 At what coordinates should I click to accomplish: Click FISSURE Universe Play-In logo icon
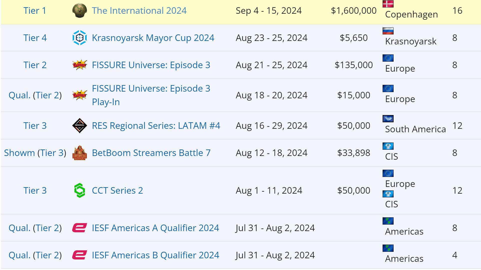[x=79, y=95]
